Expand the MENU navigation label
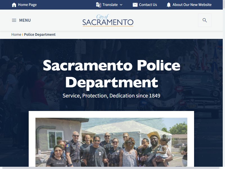 pyautogui.click(x=25, y=20)
